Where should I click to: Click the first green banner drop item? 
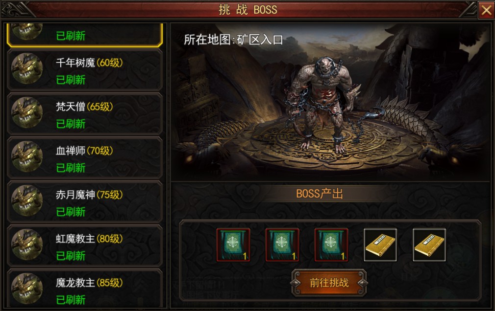233,245
